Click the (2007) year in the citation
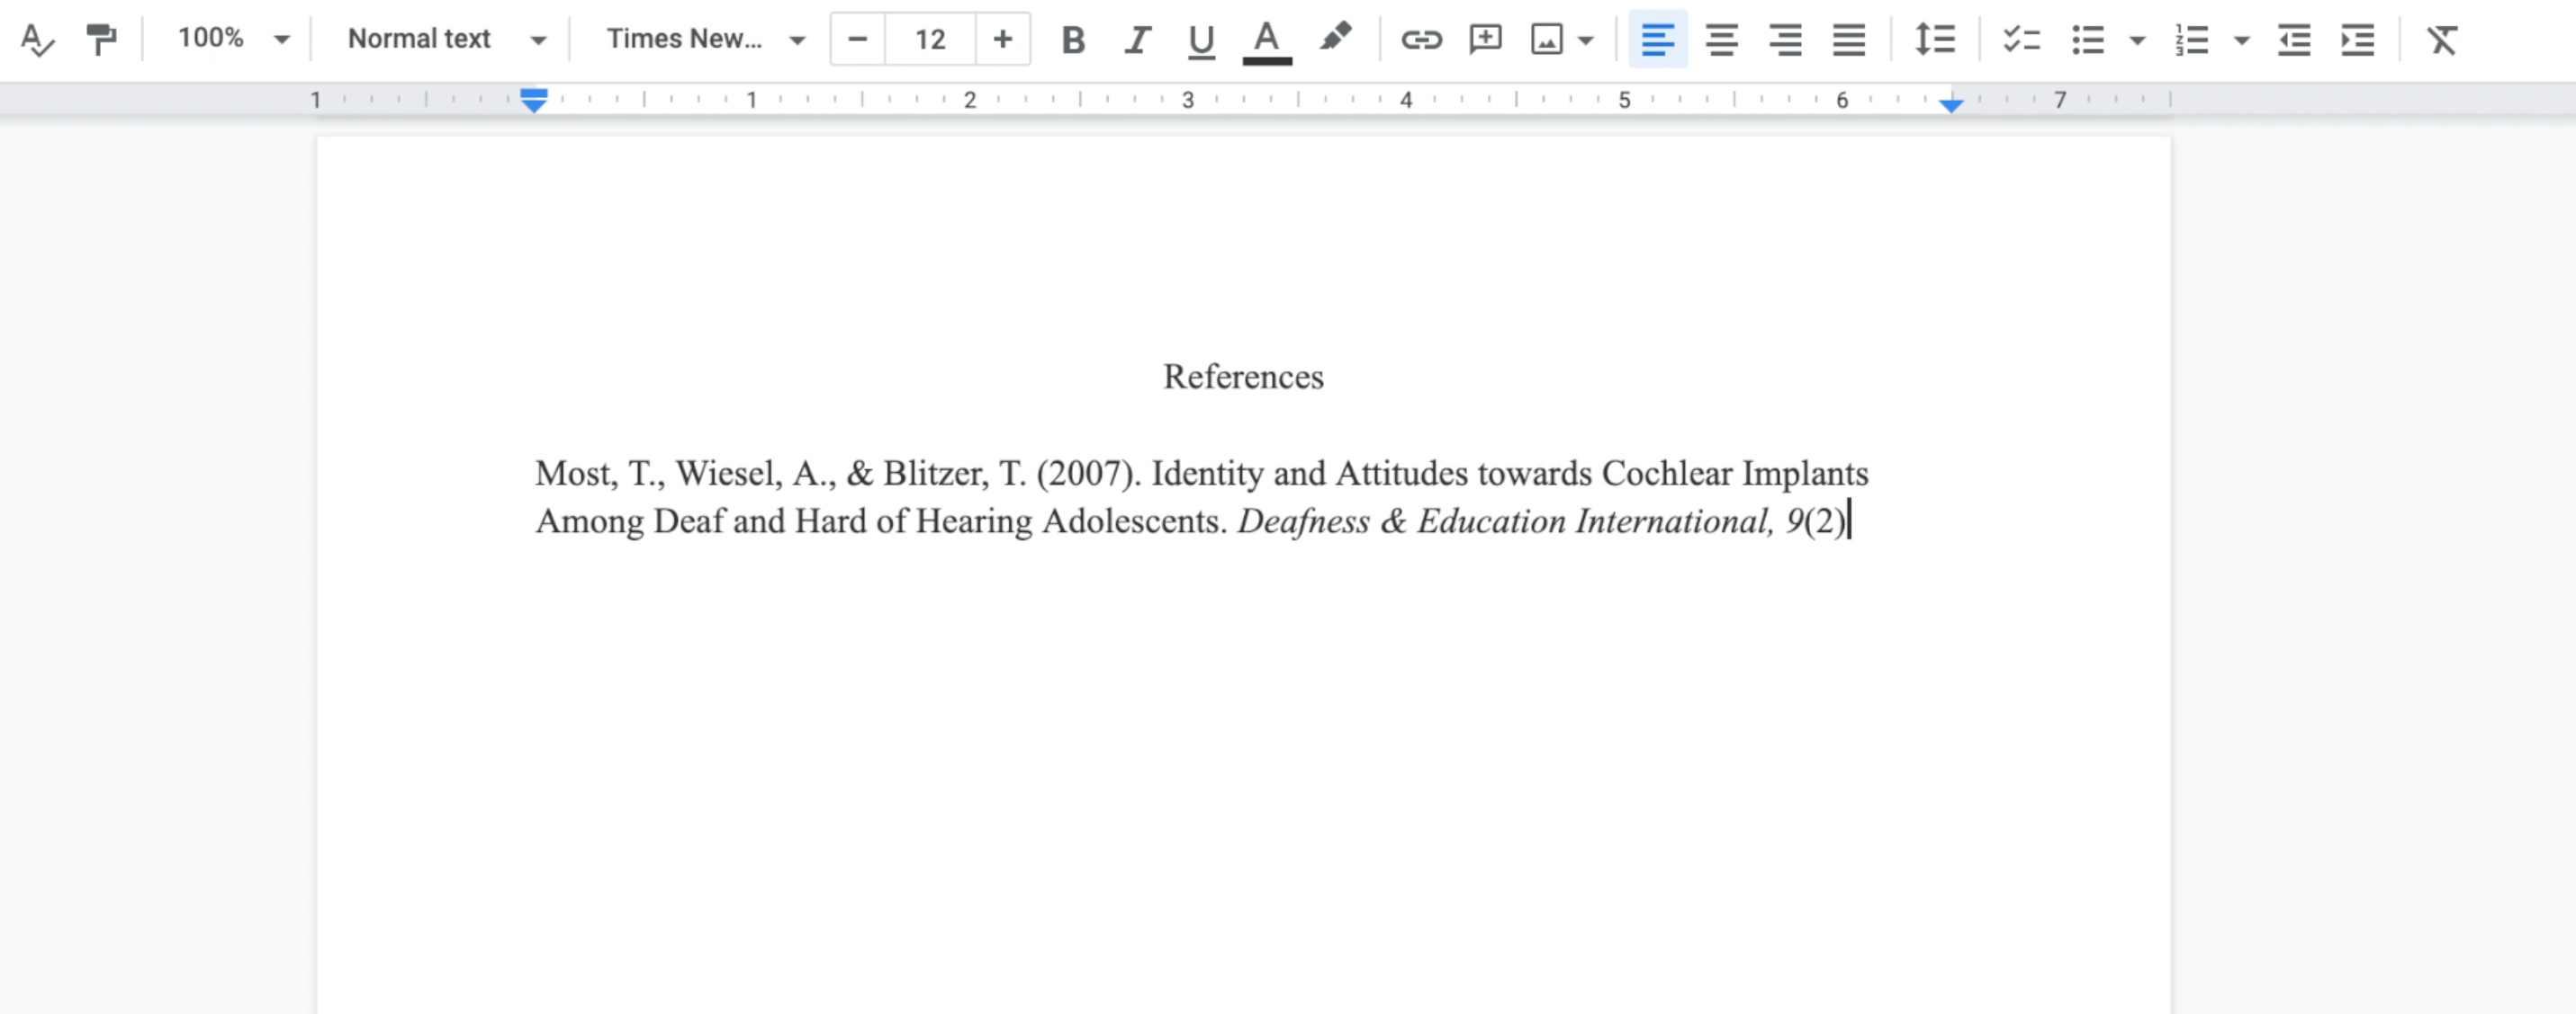2576x1014 pixels. pyautogui.click(x=1088, y=474)
